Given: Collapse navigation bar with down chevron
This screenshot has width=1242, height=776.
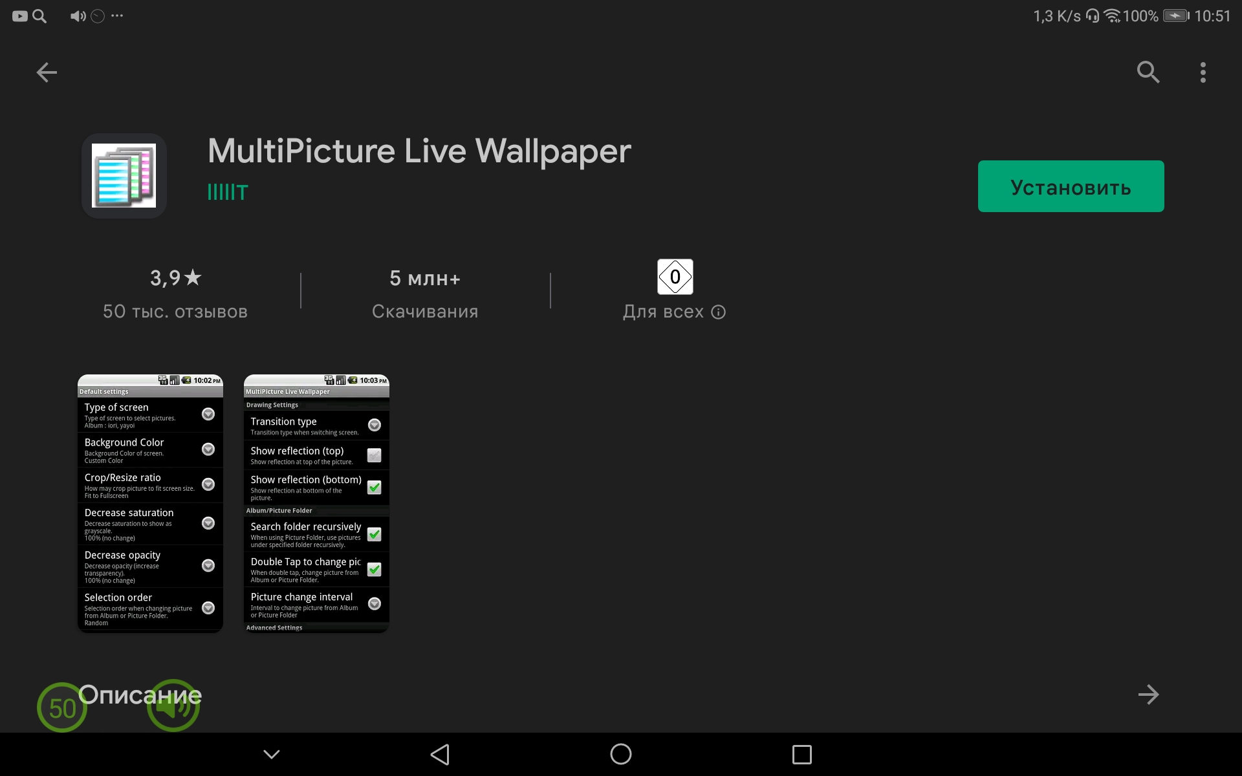Looking at the screenshot, I should 272,754.
